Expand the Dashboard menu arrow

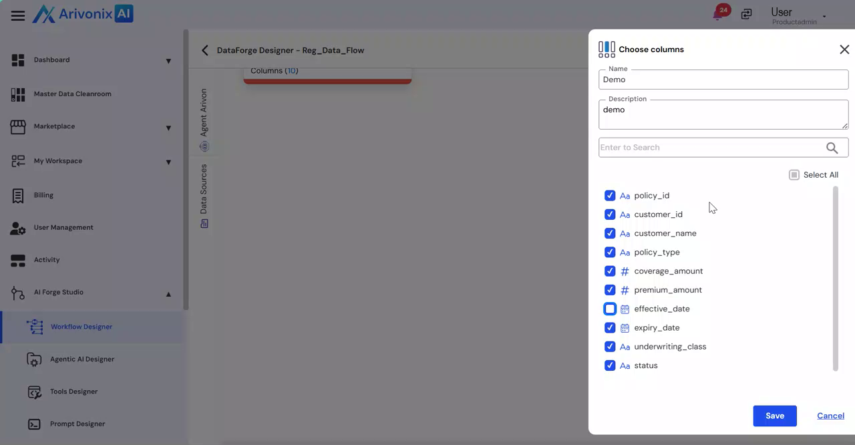click(x=168, y=61)
